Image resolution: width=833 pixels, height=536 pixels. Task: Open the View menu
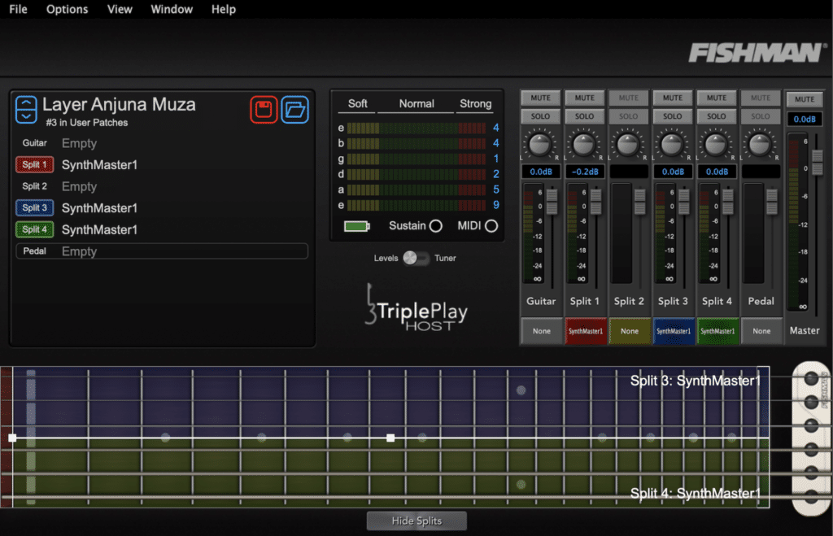click(x=120, y=9)
